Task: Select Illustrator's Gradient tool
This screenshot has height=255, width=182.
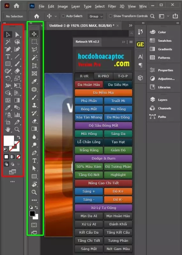Action: [17, 100]
